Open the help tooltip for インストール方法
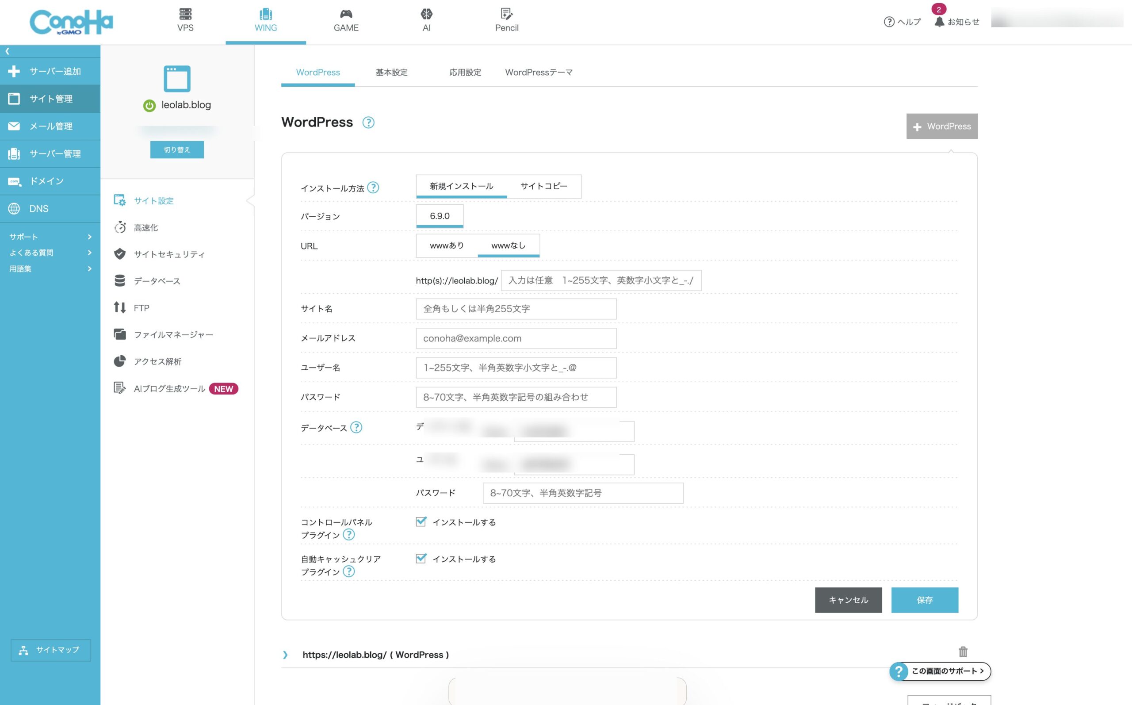This screenshot has height=705, width=1132. point(373,188)
